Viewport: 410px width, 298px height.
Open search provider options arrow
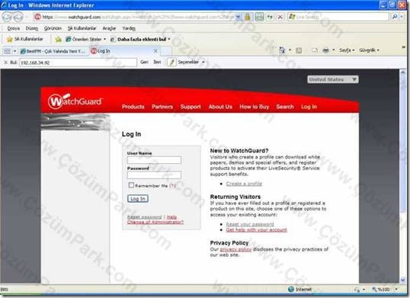402,17
